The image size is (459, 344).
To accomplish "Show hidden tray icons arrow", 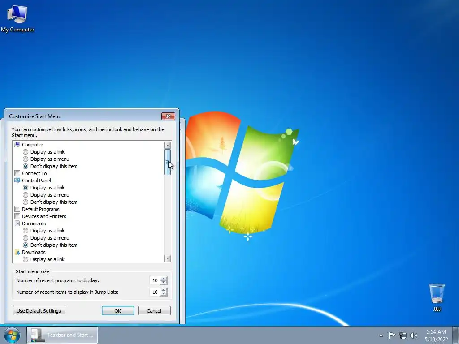I will click(x=381, y=335).
